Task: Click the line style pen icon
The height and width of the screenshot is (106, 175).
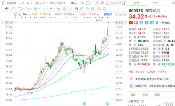Action: (x=71, y=9)
